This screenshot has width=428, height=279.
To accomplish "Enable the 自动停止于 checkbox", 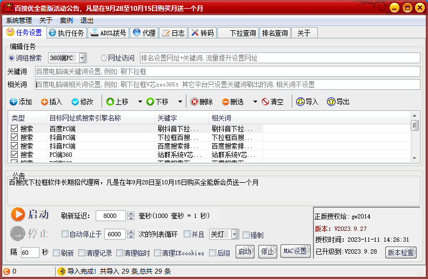I will pos(65,234).
